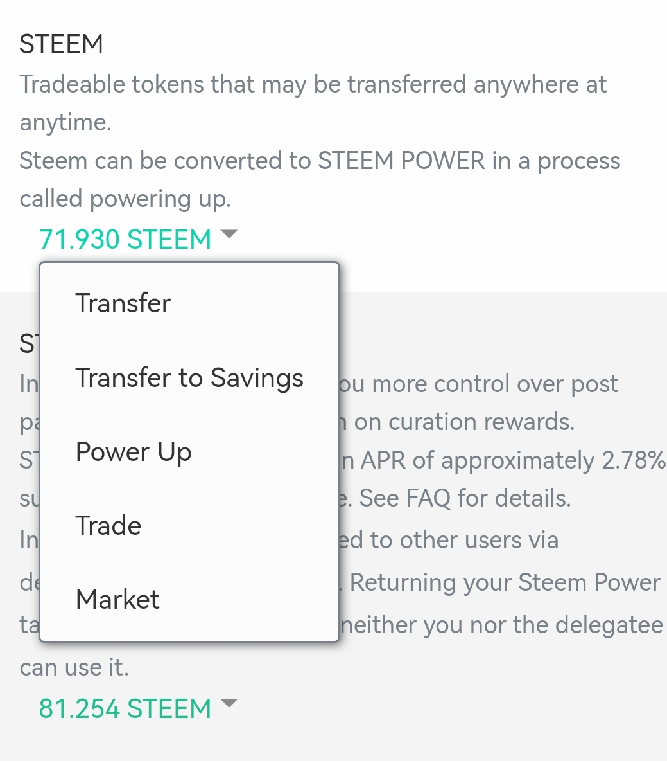This screenshot has height=763, width=667.
Task: Expand the arrow next to 81.254 STEEM
Action: point(229,703)
